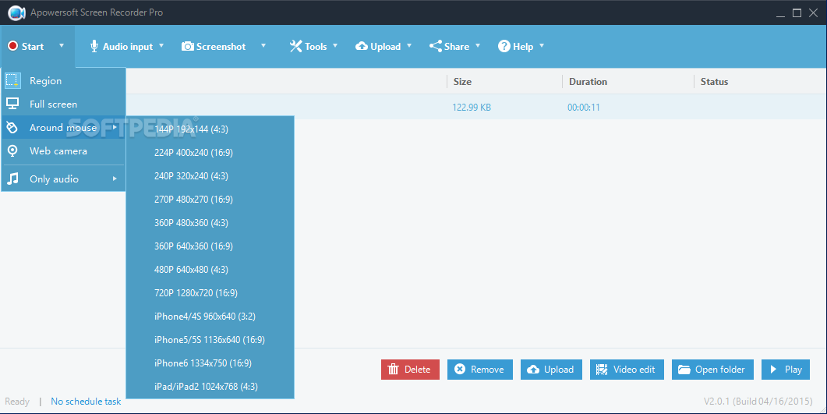Choose 480P 640x480 (4:3) resolution
The width and height of the screenshot is (827, 414).
(x=210, y=270)
